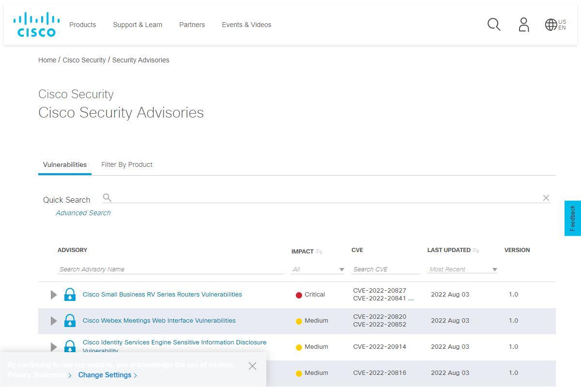
Task: Open the Support & Learn menu
Action: click(138, 25)
